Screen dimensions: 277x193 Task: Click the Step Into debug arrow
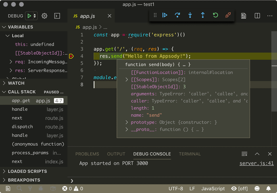coord(190,15)
